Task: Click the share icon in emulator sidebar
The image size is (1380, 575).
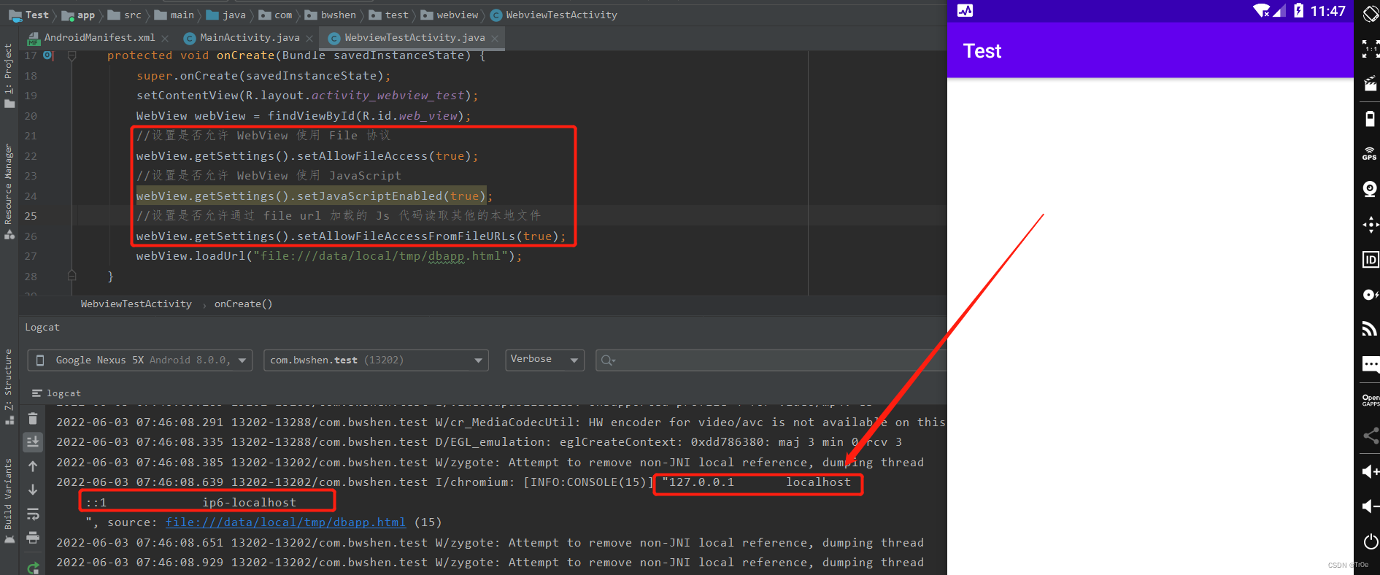Action: pyautogui.click(x=1371, y=436)
